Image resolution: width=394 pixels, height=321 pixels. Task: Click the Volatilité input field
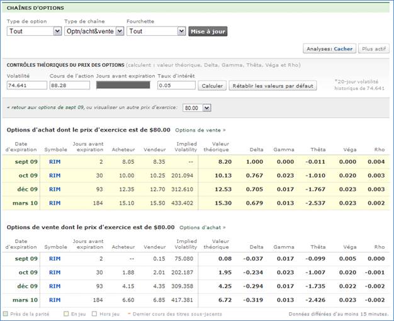[x=26, y=85]
